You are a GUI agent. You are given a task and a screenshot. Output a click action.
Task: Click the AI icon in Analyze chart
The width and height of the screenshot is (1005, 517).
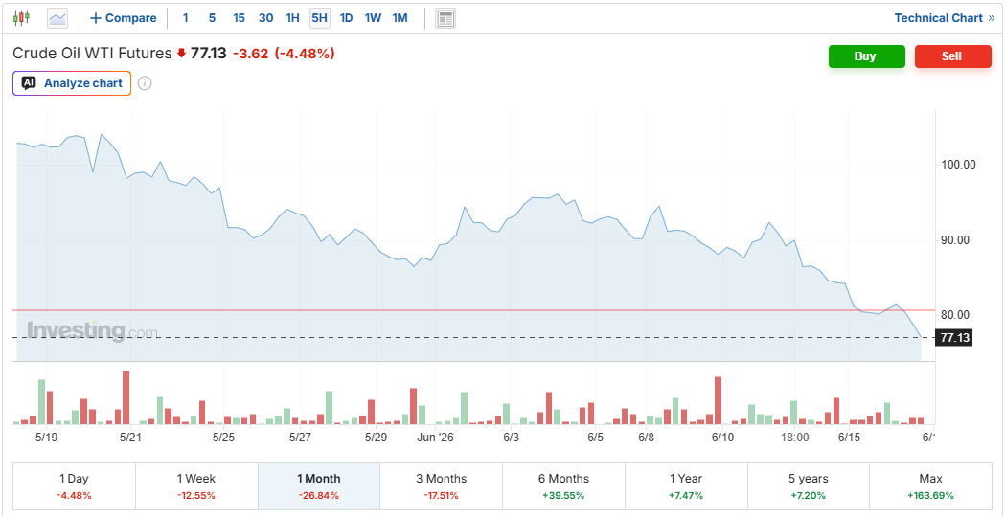pyautogui.click(x=28, y=83)
